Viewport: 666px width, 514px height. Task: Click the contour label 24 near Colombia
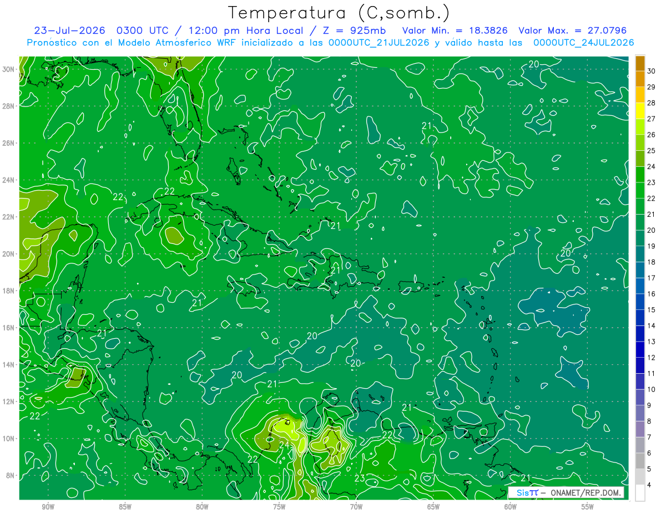point(284,445)
